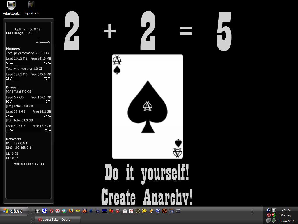Click the blue droplet icon in system tray
Viewport: 298px width, 224px height.
click(268, 210)
